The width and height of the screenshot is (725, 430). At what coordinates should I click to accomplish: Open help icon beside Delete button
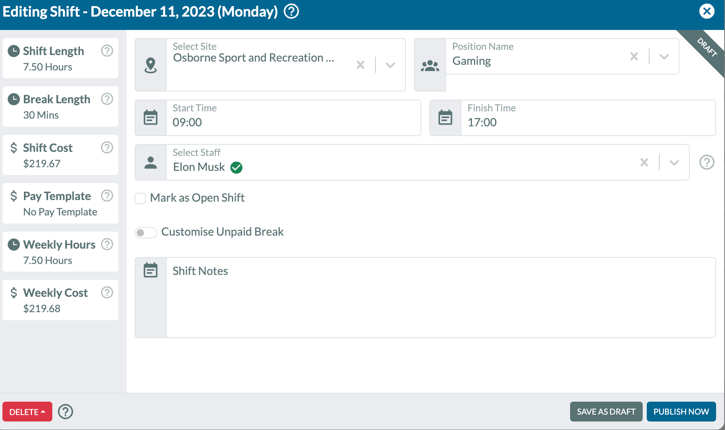tap(65, 412)
